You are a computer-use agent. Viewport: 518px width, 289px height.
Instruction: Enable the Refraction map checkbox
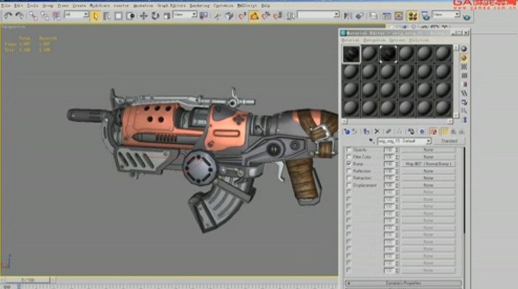tap(348, 178)
